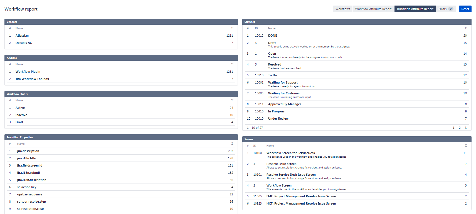
Task: Click sigma header in Transition Properties panel
Action: pos(232,144)
